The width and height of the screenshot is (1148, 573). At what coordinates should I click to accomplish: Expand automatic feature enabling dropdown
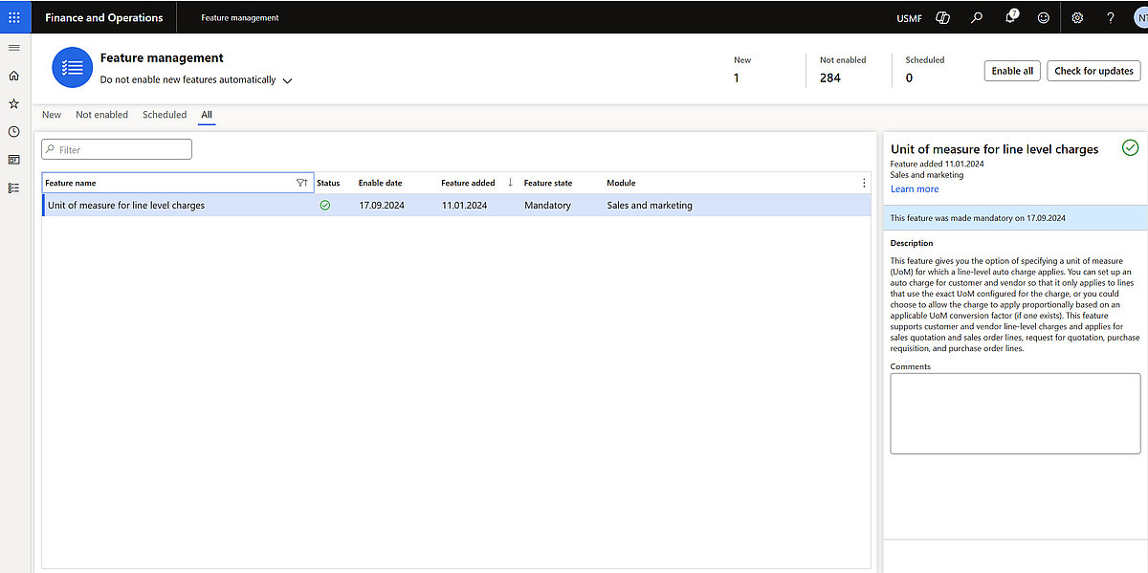[x=287, y=80]
